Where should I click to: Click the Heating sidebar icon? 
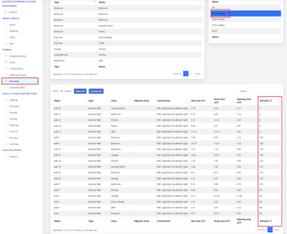click(6, 112)
